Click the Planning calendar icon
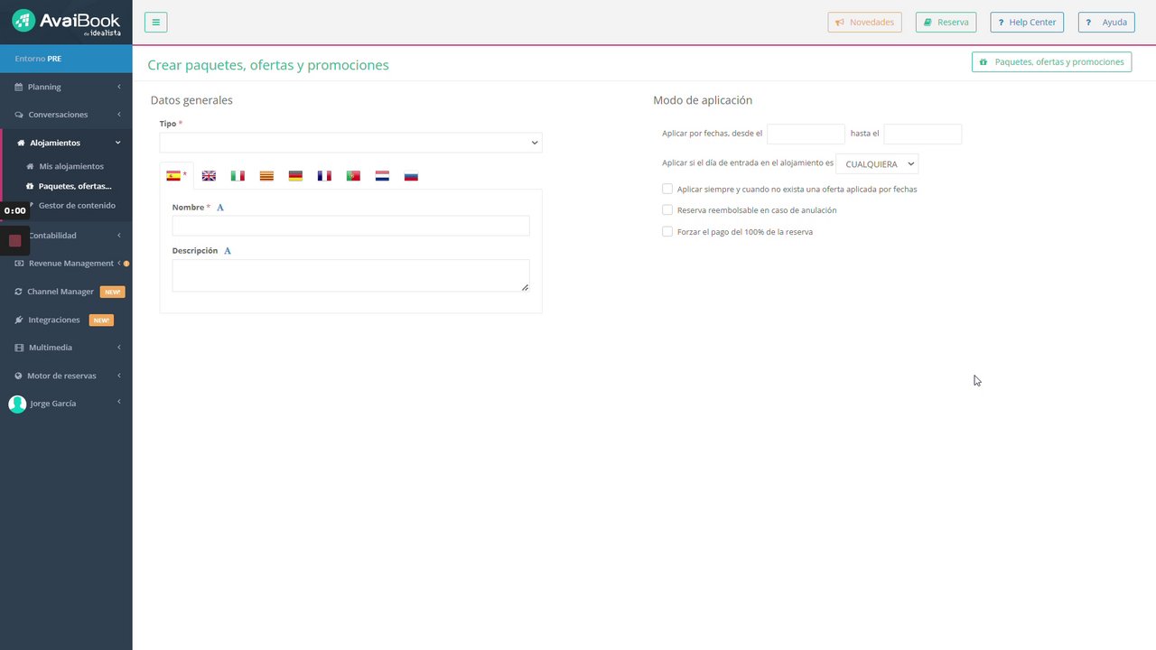This screenshot has width=1156, height=650. point(19,88)
